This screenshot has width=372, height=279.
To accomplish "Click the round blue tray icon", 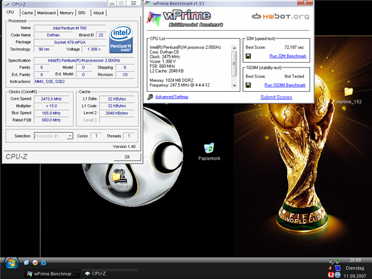I will 338,275.
